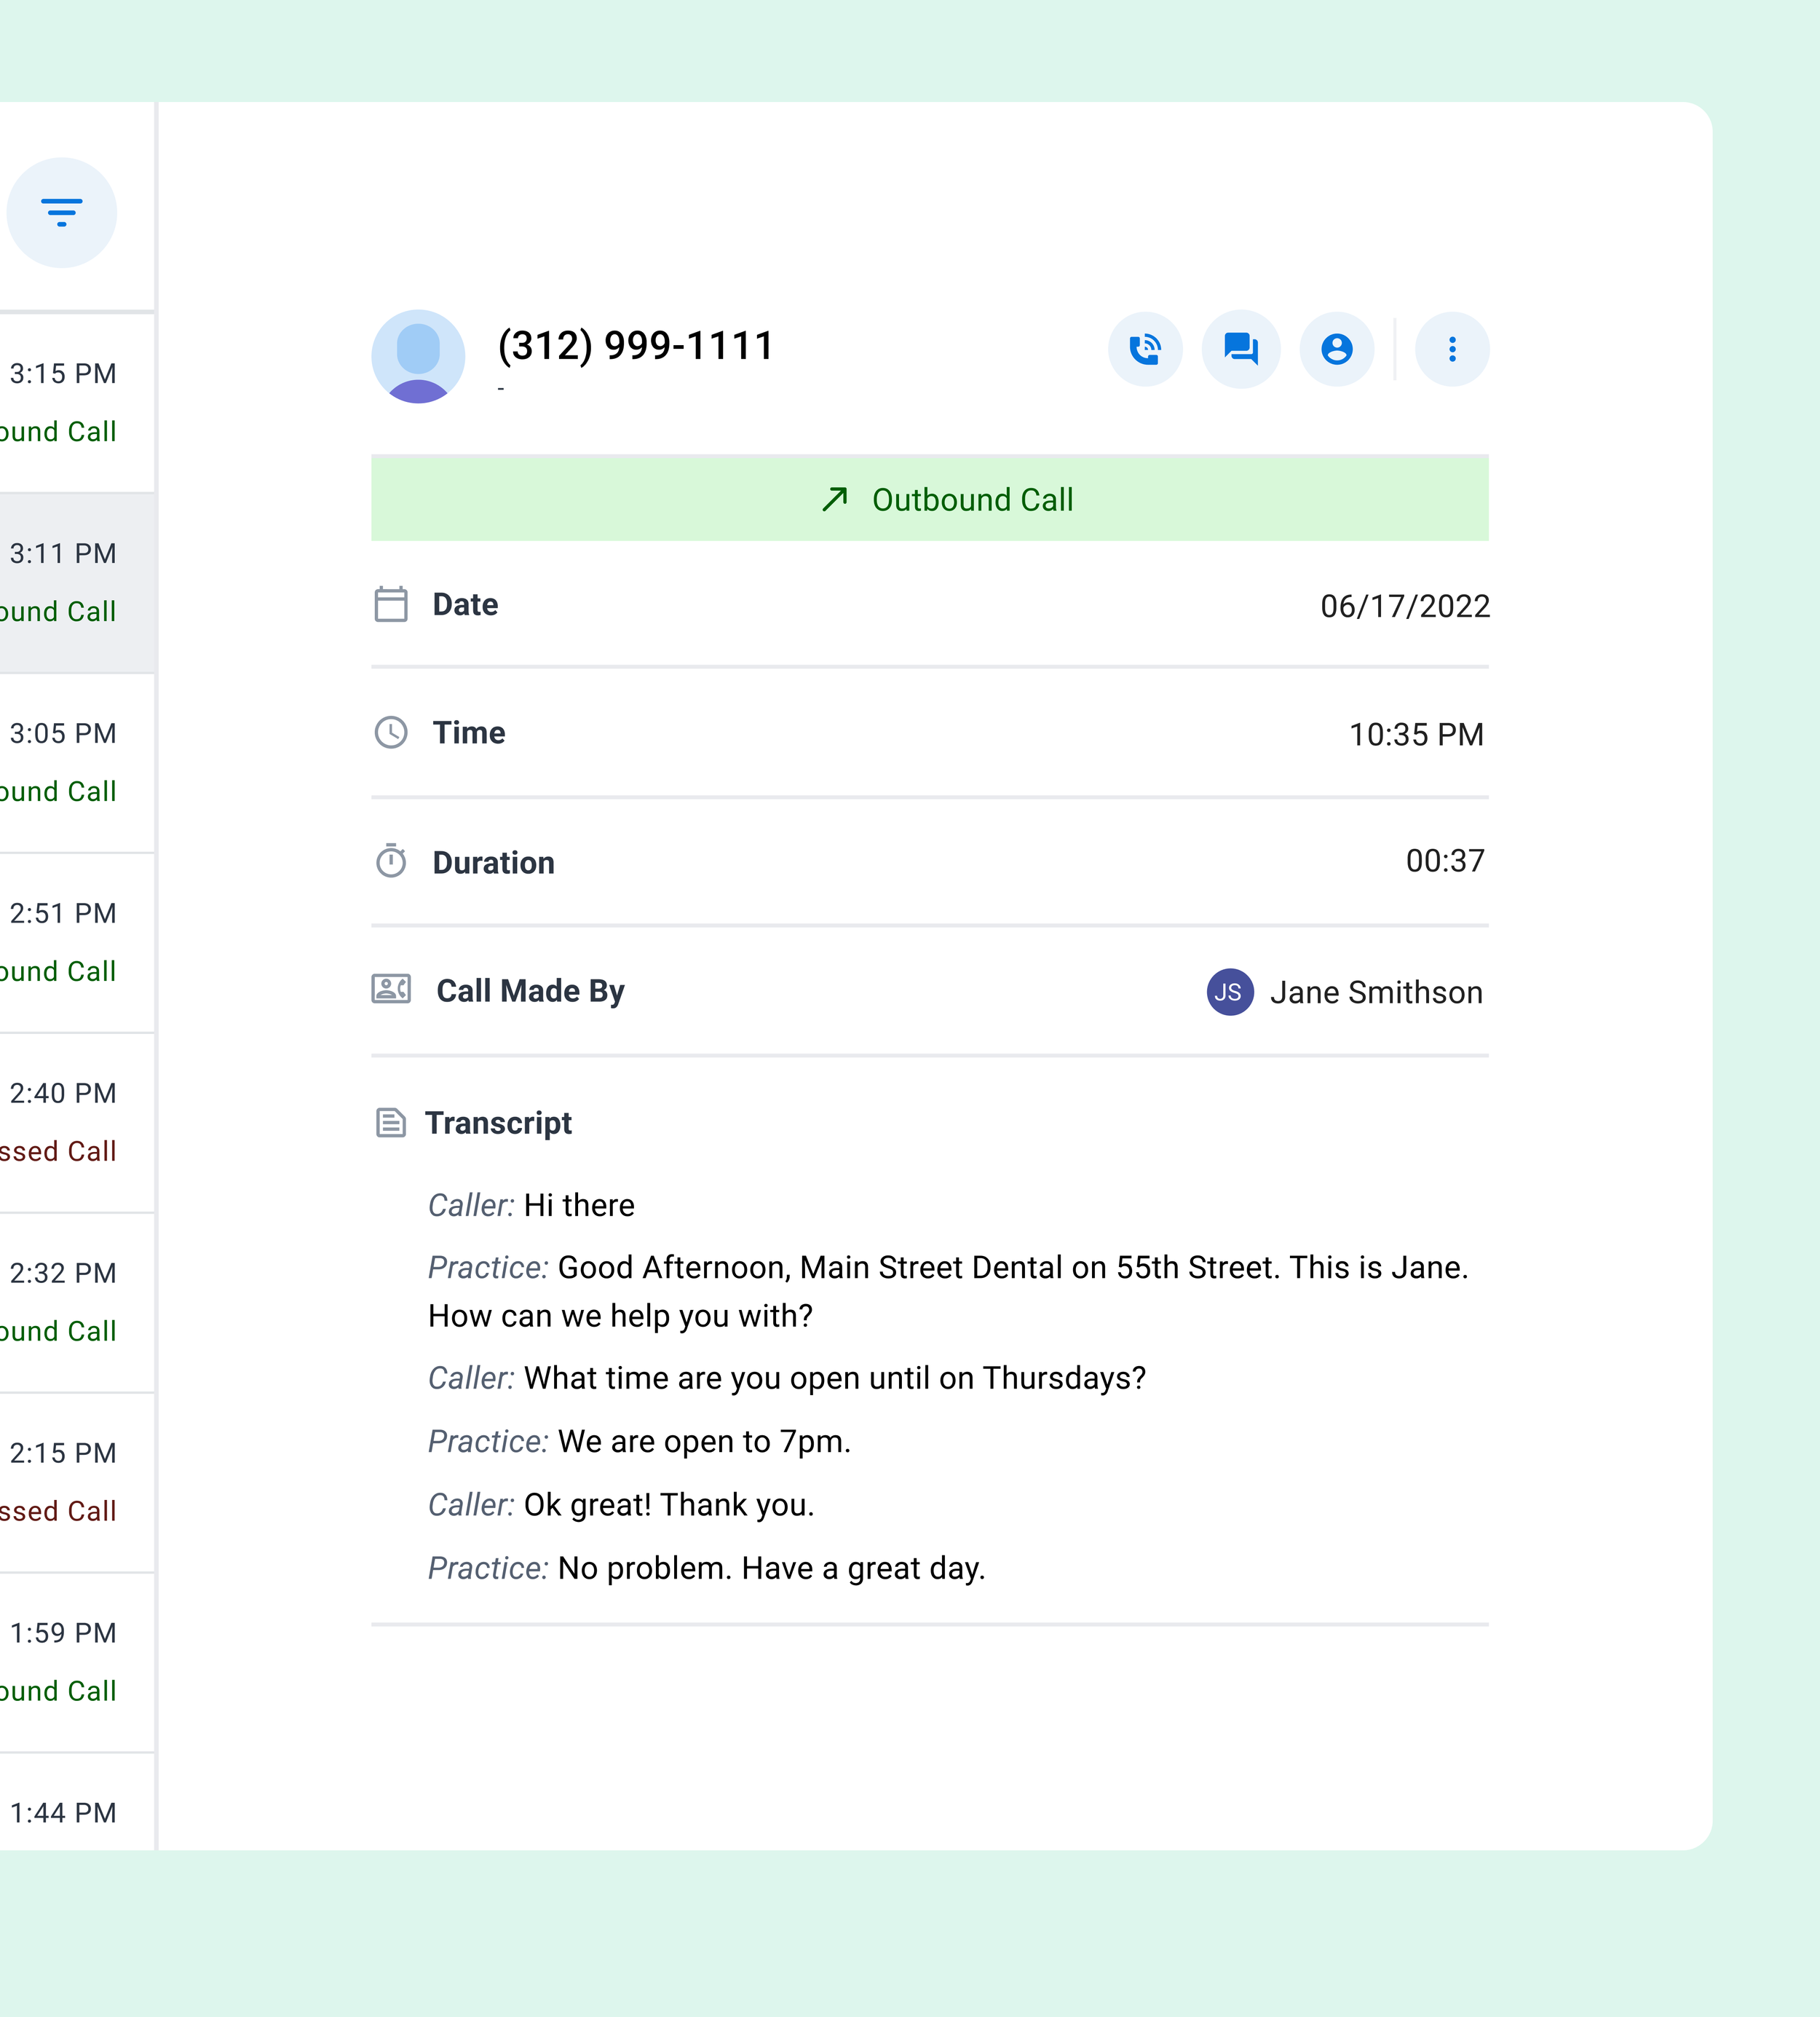
Task: Click the Duration label
Action: [493, 863]
